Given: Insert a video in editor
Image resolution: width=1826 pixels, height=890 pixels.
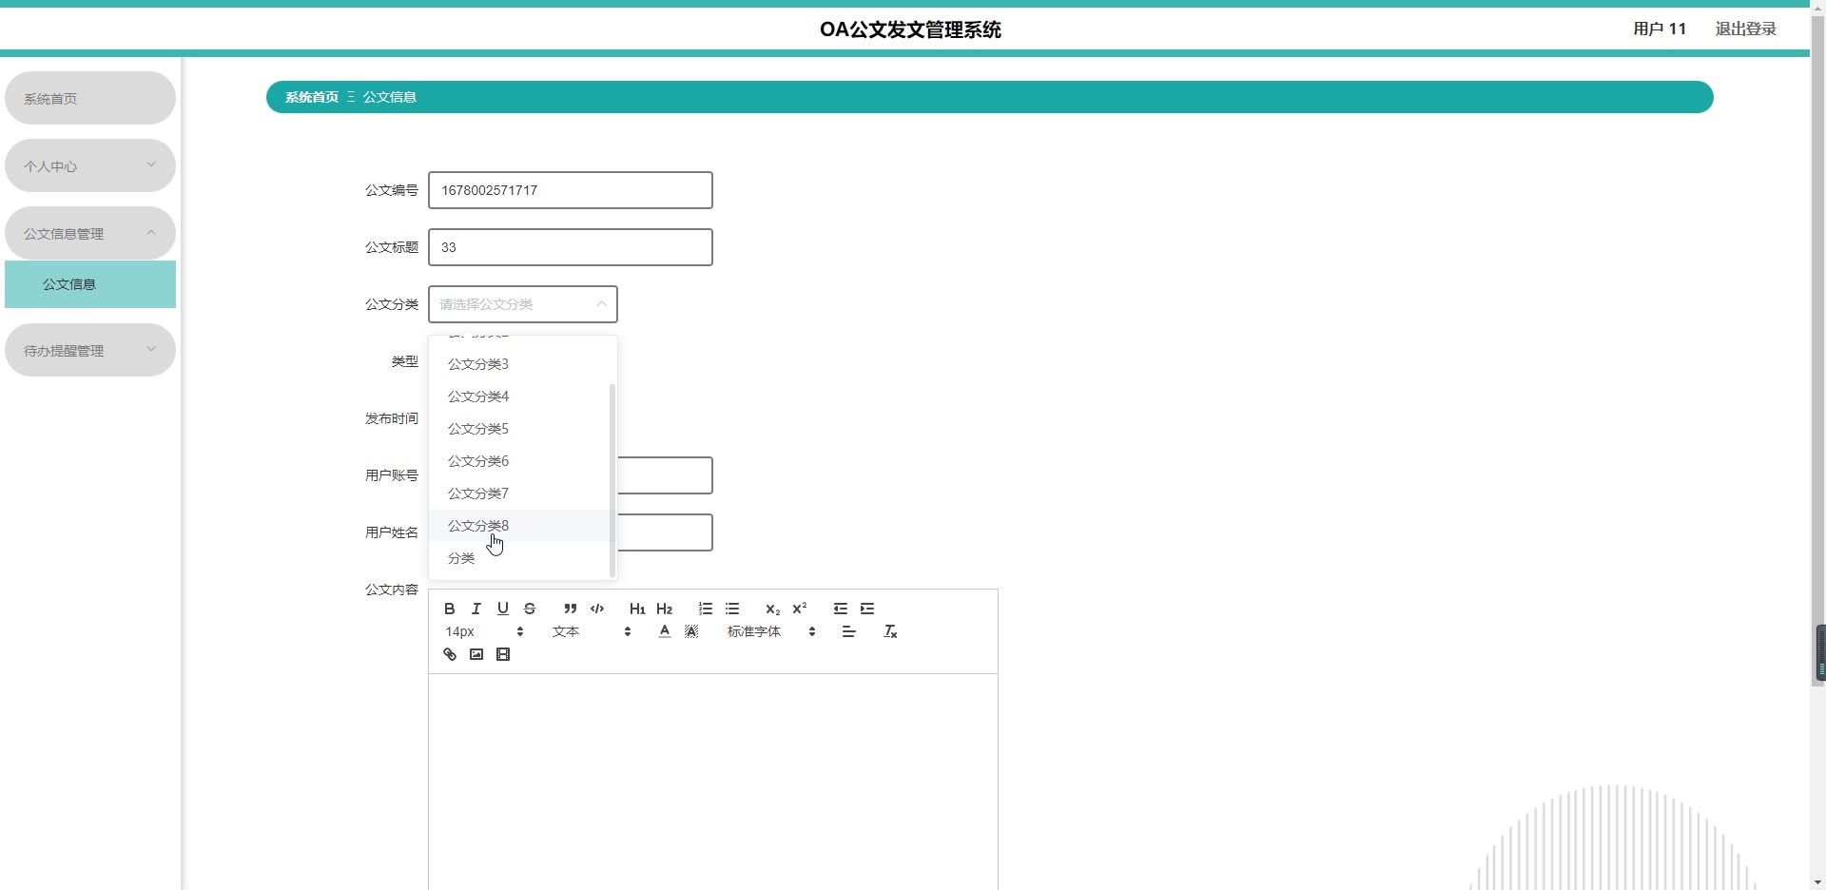Looking at the screenshot, I should (x=503, y=654).
